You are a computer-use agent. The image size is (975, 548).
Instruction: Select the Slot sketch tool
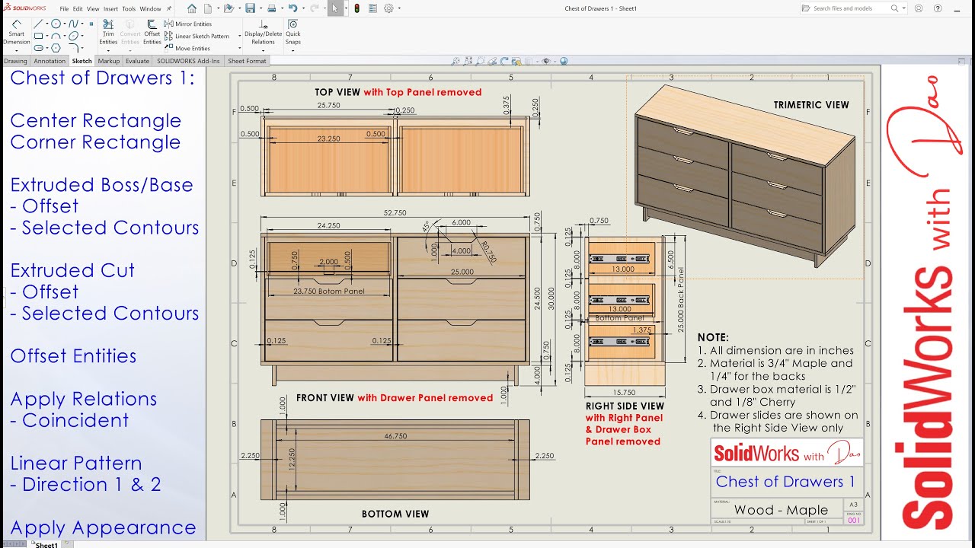(38, 48)
